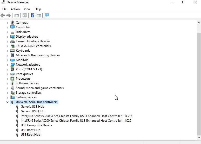Collapse the Universal Serial Bus controllers node
This screenshot has height=144, width=201.
click(7, 102)
